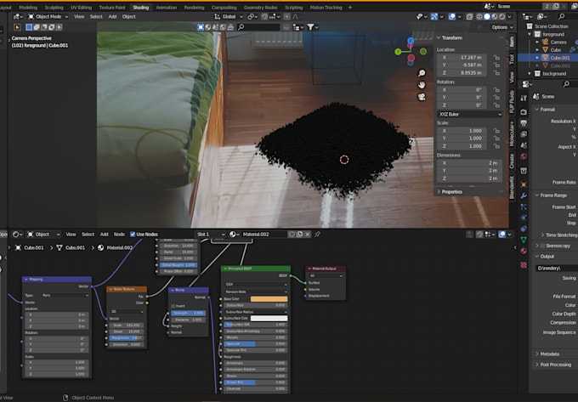Select Cube.001 in the outliner
578x402 pixels.
(x=560, y=58)
